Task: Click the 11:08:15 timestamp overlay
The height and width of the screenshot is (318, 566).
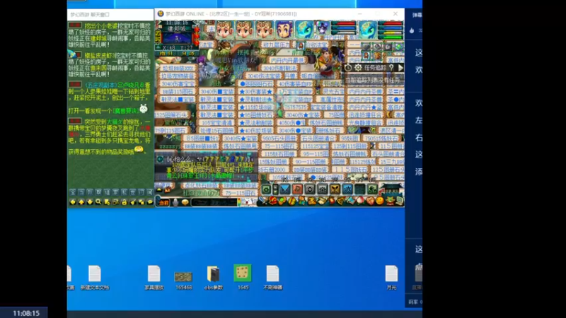Action: [26, 313]
